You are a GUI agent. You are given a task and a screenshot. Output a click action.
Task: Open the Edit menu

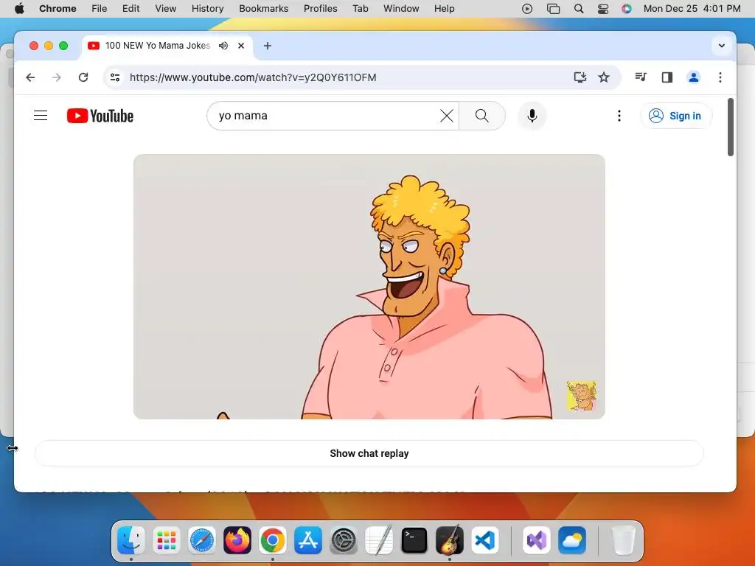click(131, 9)
